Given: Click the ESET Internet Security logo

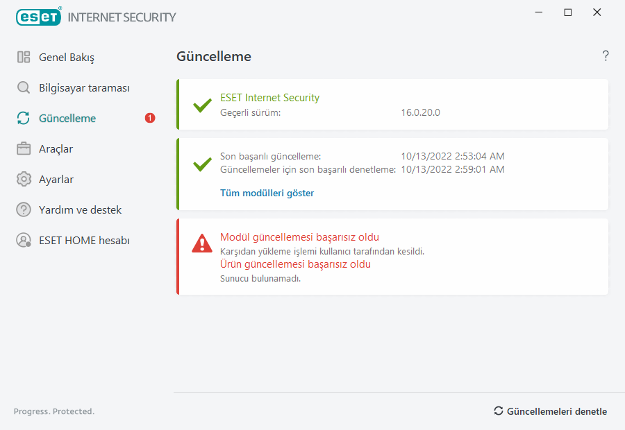Looking at the screenshot, I should [x=96, y=17].
